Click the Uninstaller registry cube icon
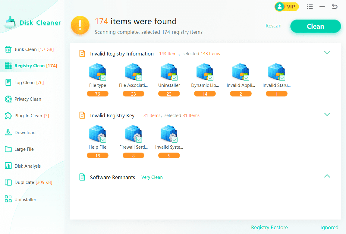346x234 pixels. coord(168,72)
